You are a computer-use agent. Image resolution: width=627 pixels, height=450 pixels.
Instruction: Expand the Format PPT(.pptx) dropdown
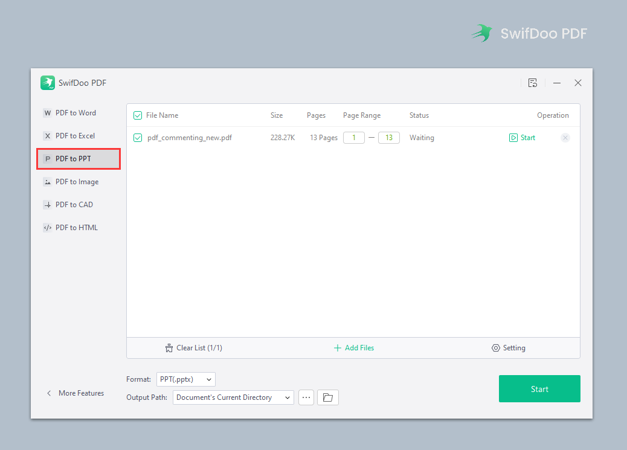click(185, 379)
